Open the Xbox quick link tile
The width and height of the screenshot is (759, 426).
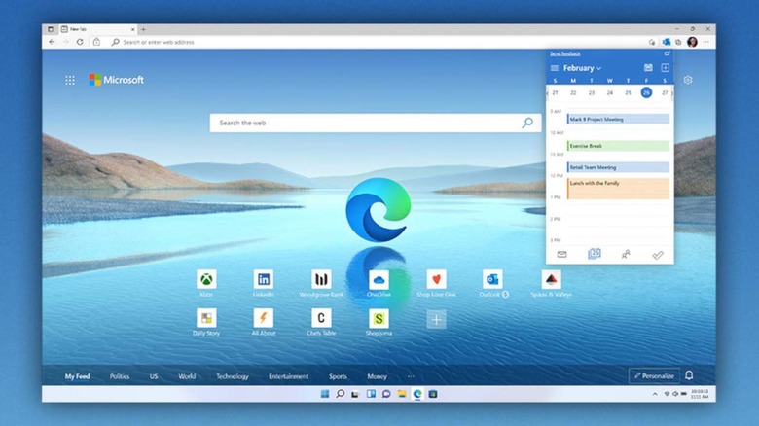tap(207, 280)
